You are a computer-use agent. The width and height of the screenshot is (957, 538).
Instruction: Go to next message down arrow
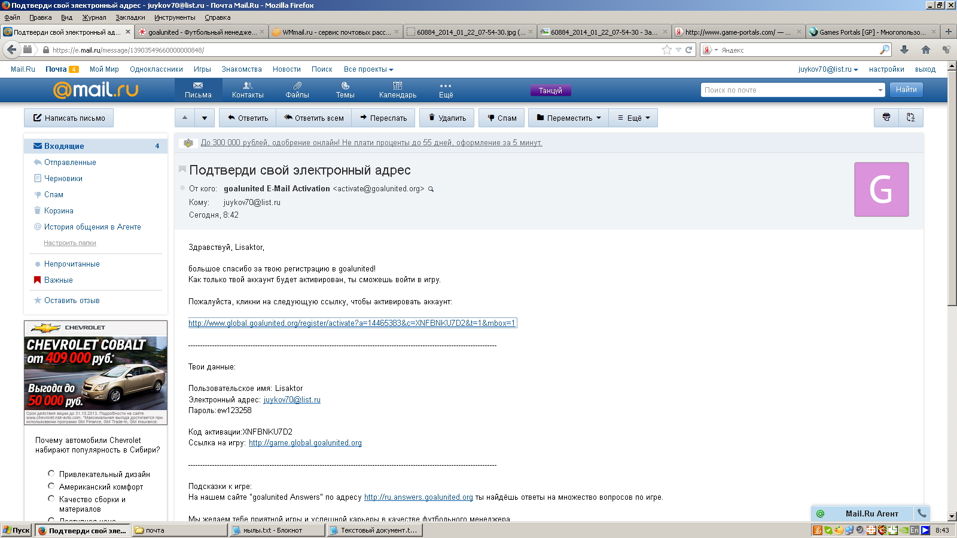click(x=205, y=118)
